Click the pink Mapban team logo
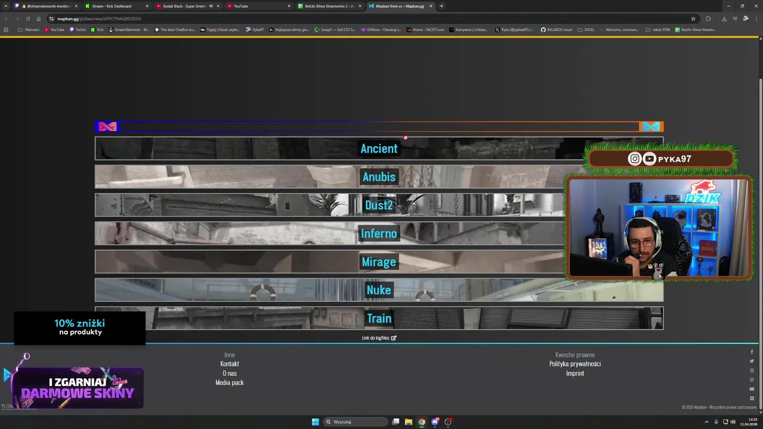 (x=107, y=126)
